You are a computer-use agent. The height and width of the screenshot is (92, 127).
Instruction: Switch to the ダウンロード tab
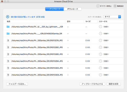pyautogui.click(x=73, y=9)
